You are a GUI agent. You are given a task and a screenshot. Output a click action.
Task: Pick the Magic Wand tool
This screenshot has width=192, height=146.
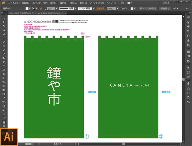(4, 26)
